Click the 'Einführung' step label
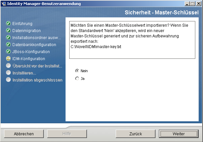Image resolution: width=203 pixels, height=142 pixels. (x=22, y=24)
